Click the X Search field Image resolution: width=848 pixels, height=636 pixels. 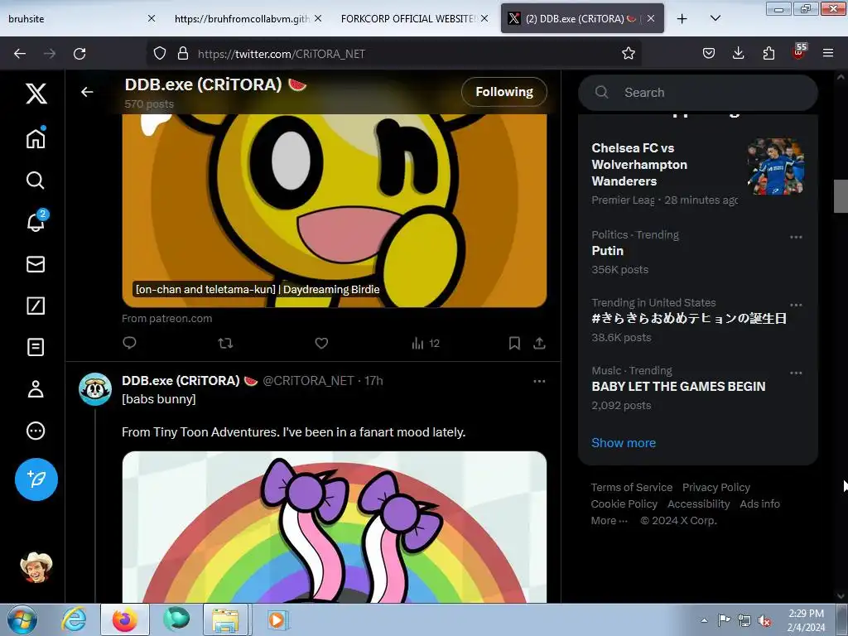697,93
